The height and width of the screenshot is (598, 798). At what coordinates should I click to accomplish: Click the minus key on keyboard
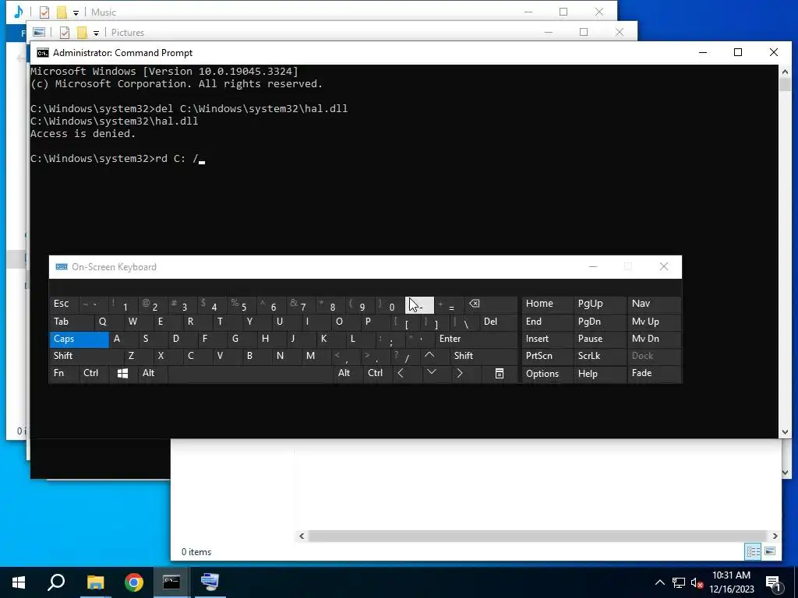tap(419, 304)
